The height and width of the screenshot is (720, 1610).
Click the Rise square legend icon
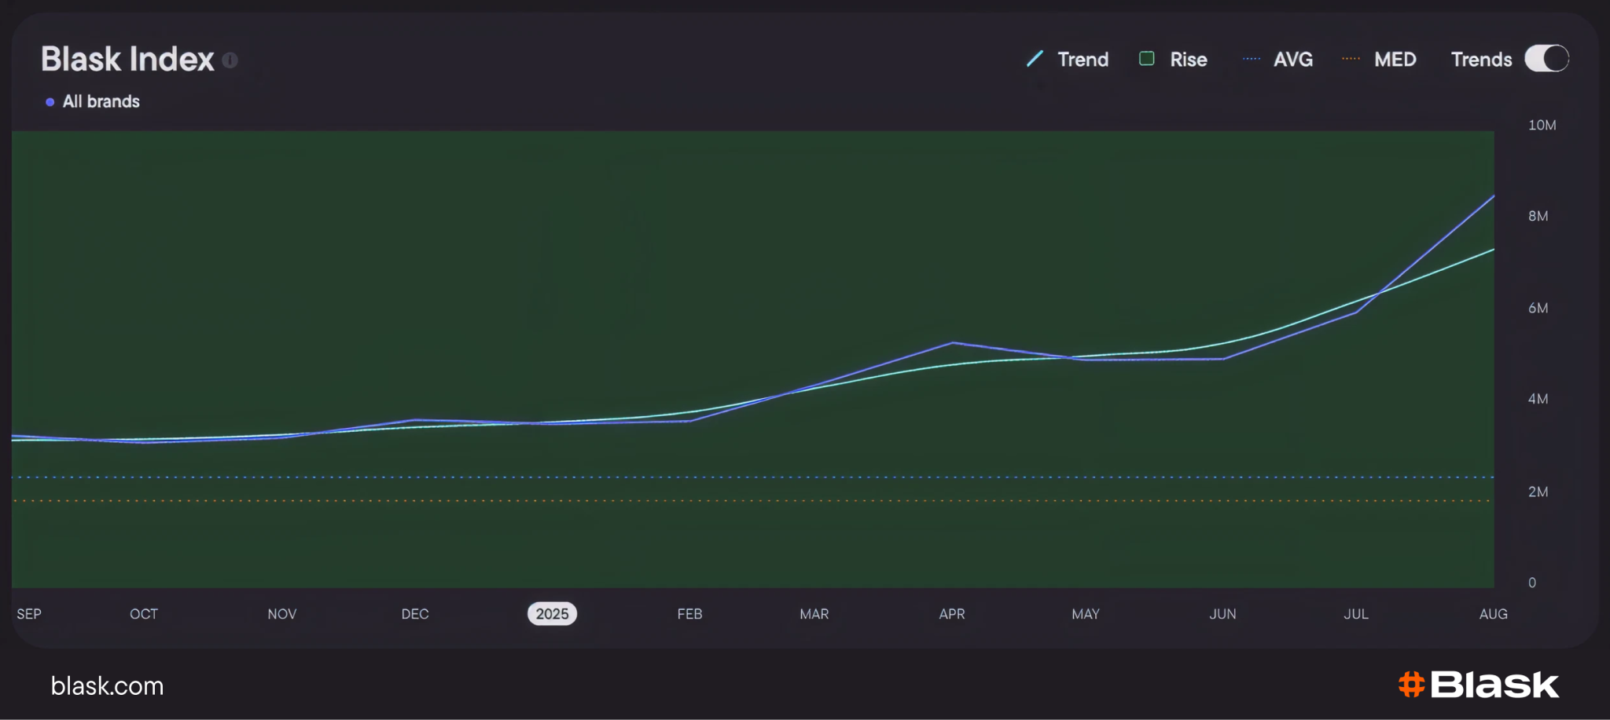tap(1147, 59)
